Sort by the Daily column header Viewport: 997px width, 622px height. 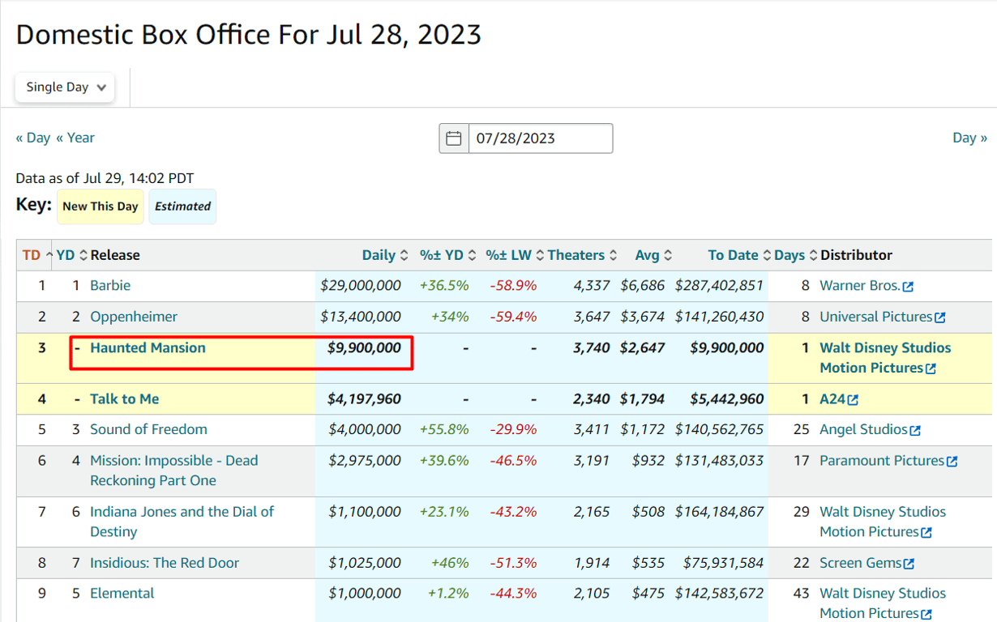(x=379, y=255)
